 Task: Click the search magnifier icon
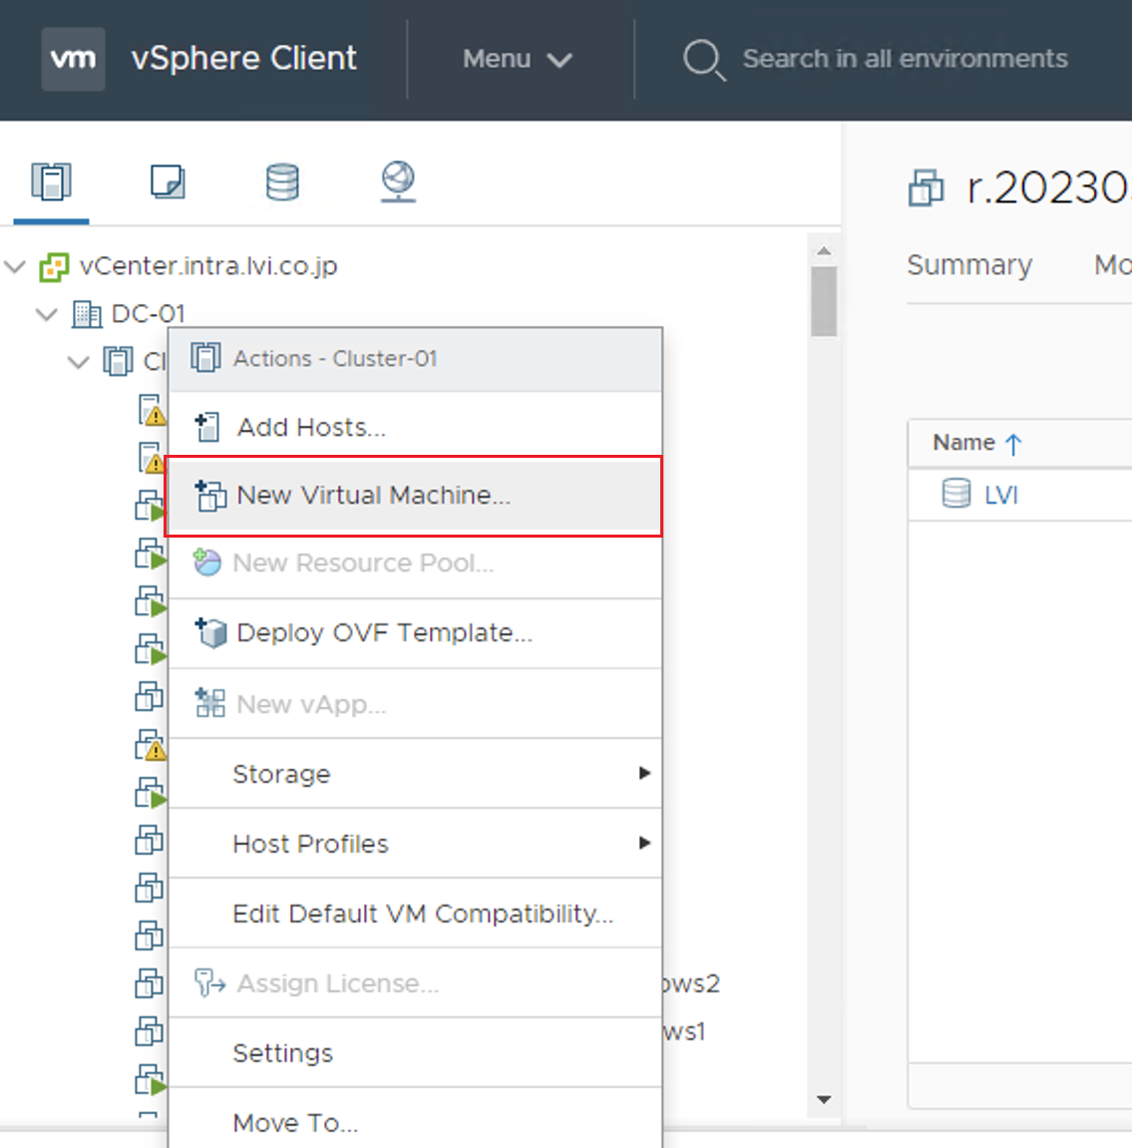pos(704,59)
